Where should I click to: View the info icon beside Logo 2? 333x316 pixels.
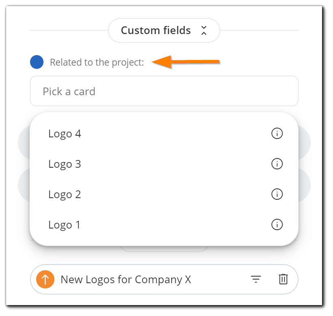click(x=277, y=194)
